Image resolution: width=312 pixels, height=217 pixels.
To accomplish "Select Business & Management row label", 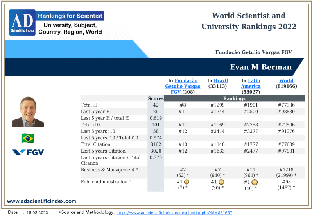I will click(109, 170).
